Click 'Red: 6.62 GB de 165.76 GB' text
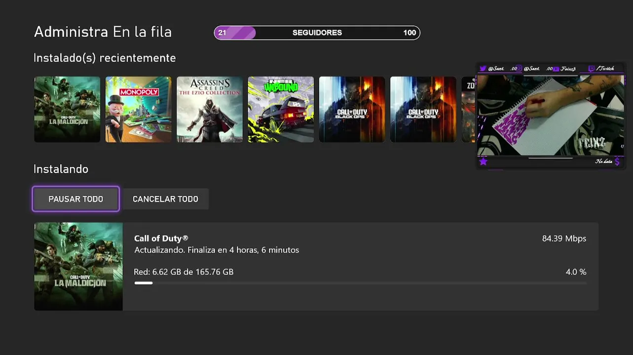Image resolution: width=633 pixels, height=355 pixels. click(184, 272)
